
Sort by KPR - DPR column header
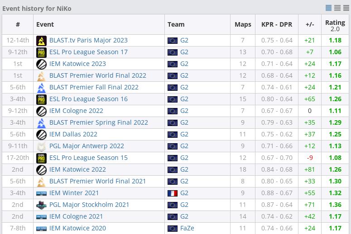pos(277,24)
